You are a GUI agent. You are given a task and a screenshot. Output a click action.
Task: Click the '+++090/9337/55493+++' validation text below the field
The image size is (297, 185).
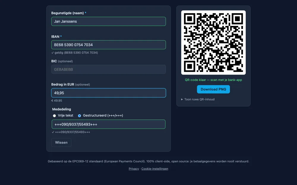(x=71, y=132)
